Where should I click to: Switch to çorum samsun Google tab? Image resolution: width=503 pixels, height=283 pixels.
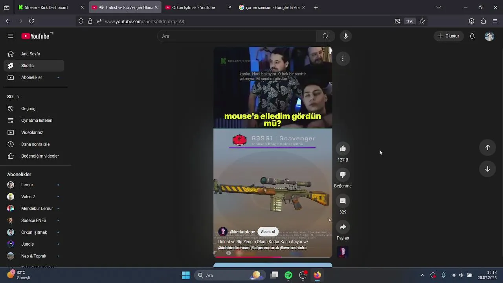273,7
